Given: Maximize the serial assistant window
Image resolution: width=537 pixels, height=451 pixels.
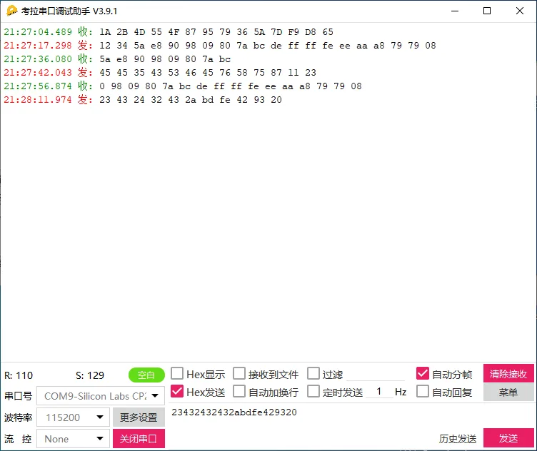Looking at the screenshot, I should click(x=487, y=11).
